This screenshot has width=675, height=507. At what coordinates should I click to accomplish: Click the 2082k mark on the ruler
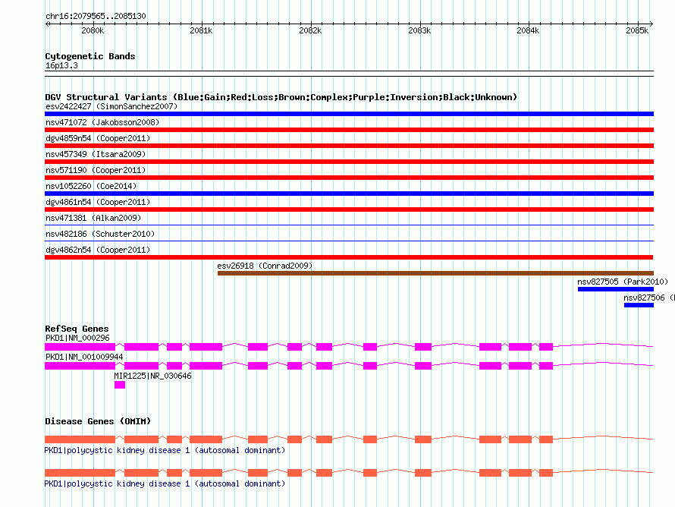coord(310,30)
